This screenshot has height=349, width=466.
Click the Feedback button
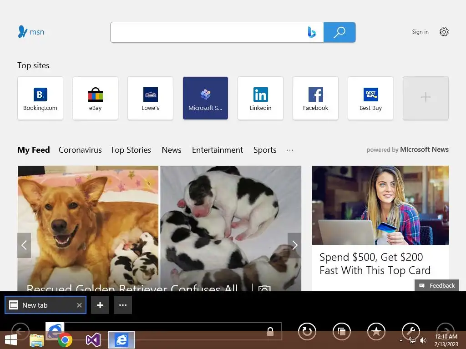pos(437,285)
